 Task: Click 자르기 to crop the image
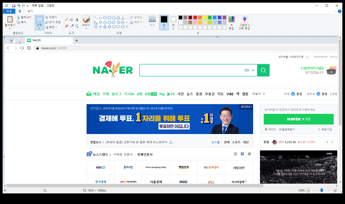pos(51,17)
